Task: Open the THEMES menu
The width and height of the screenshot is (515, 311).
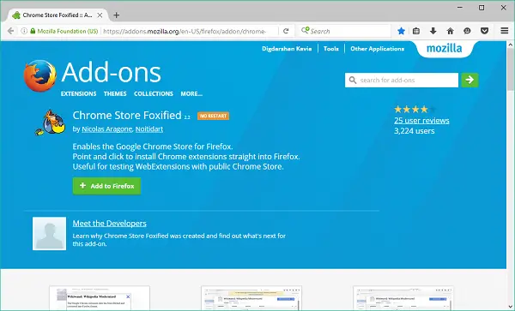Action: point(115,93)
